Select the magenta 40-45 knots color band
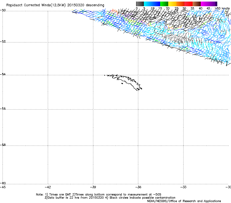 205,4
